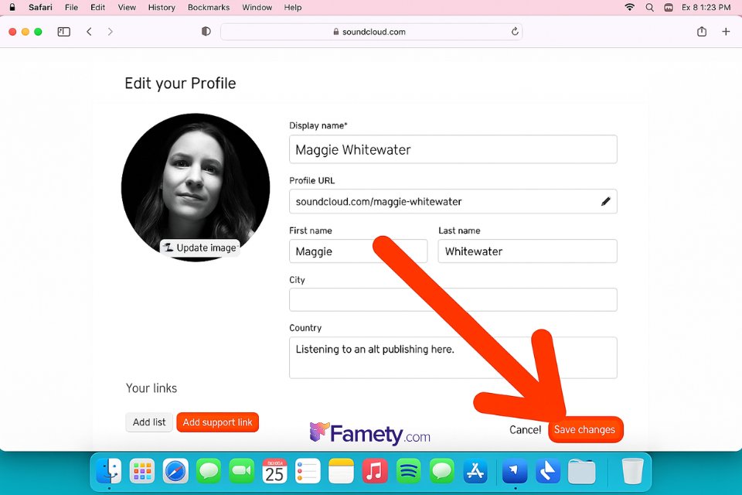Open the View menu
742x495 pixels.
coord(127,7)
